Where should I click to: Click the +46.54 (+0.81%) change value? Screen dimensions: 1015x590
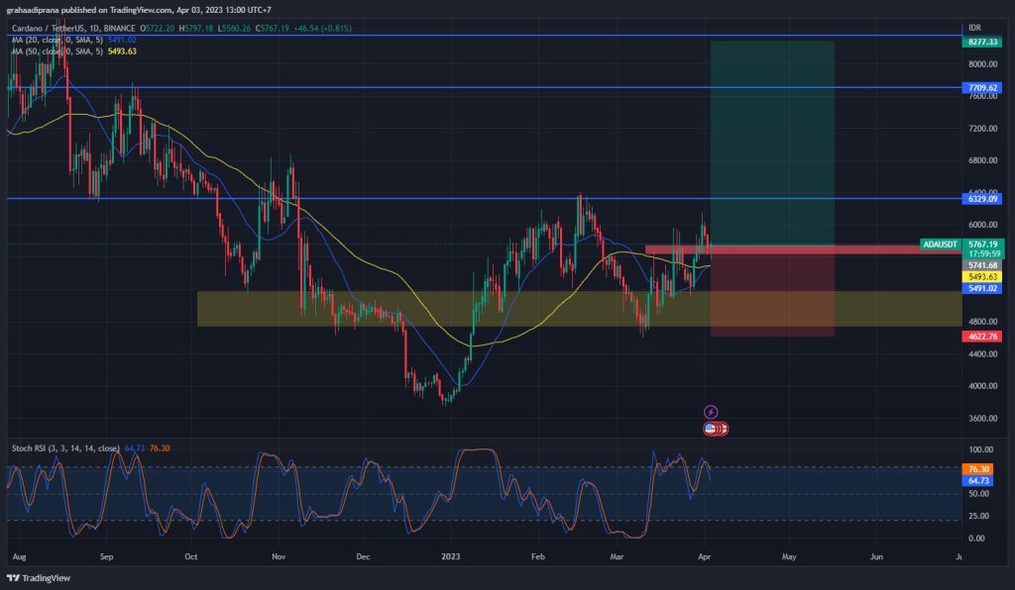coord(322,29)
